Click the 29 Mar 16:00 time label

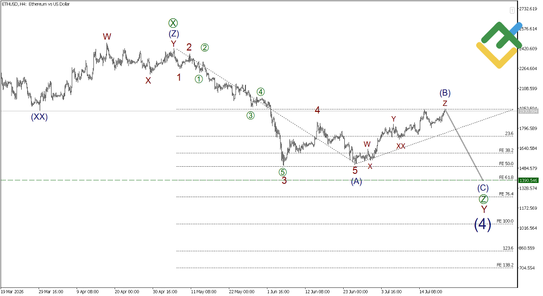tap(51, 292)
